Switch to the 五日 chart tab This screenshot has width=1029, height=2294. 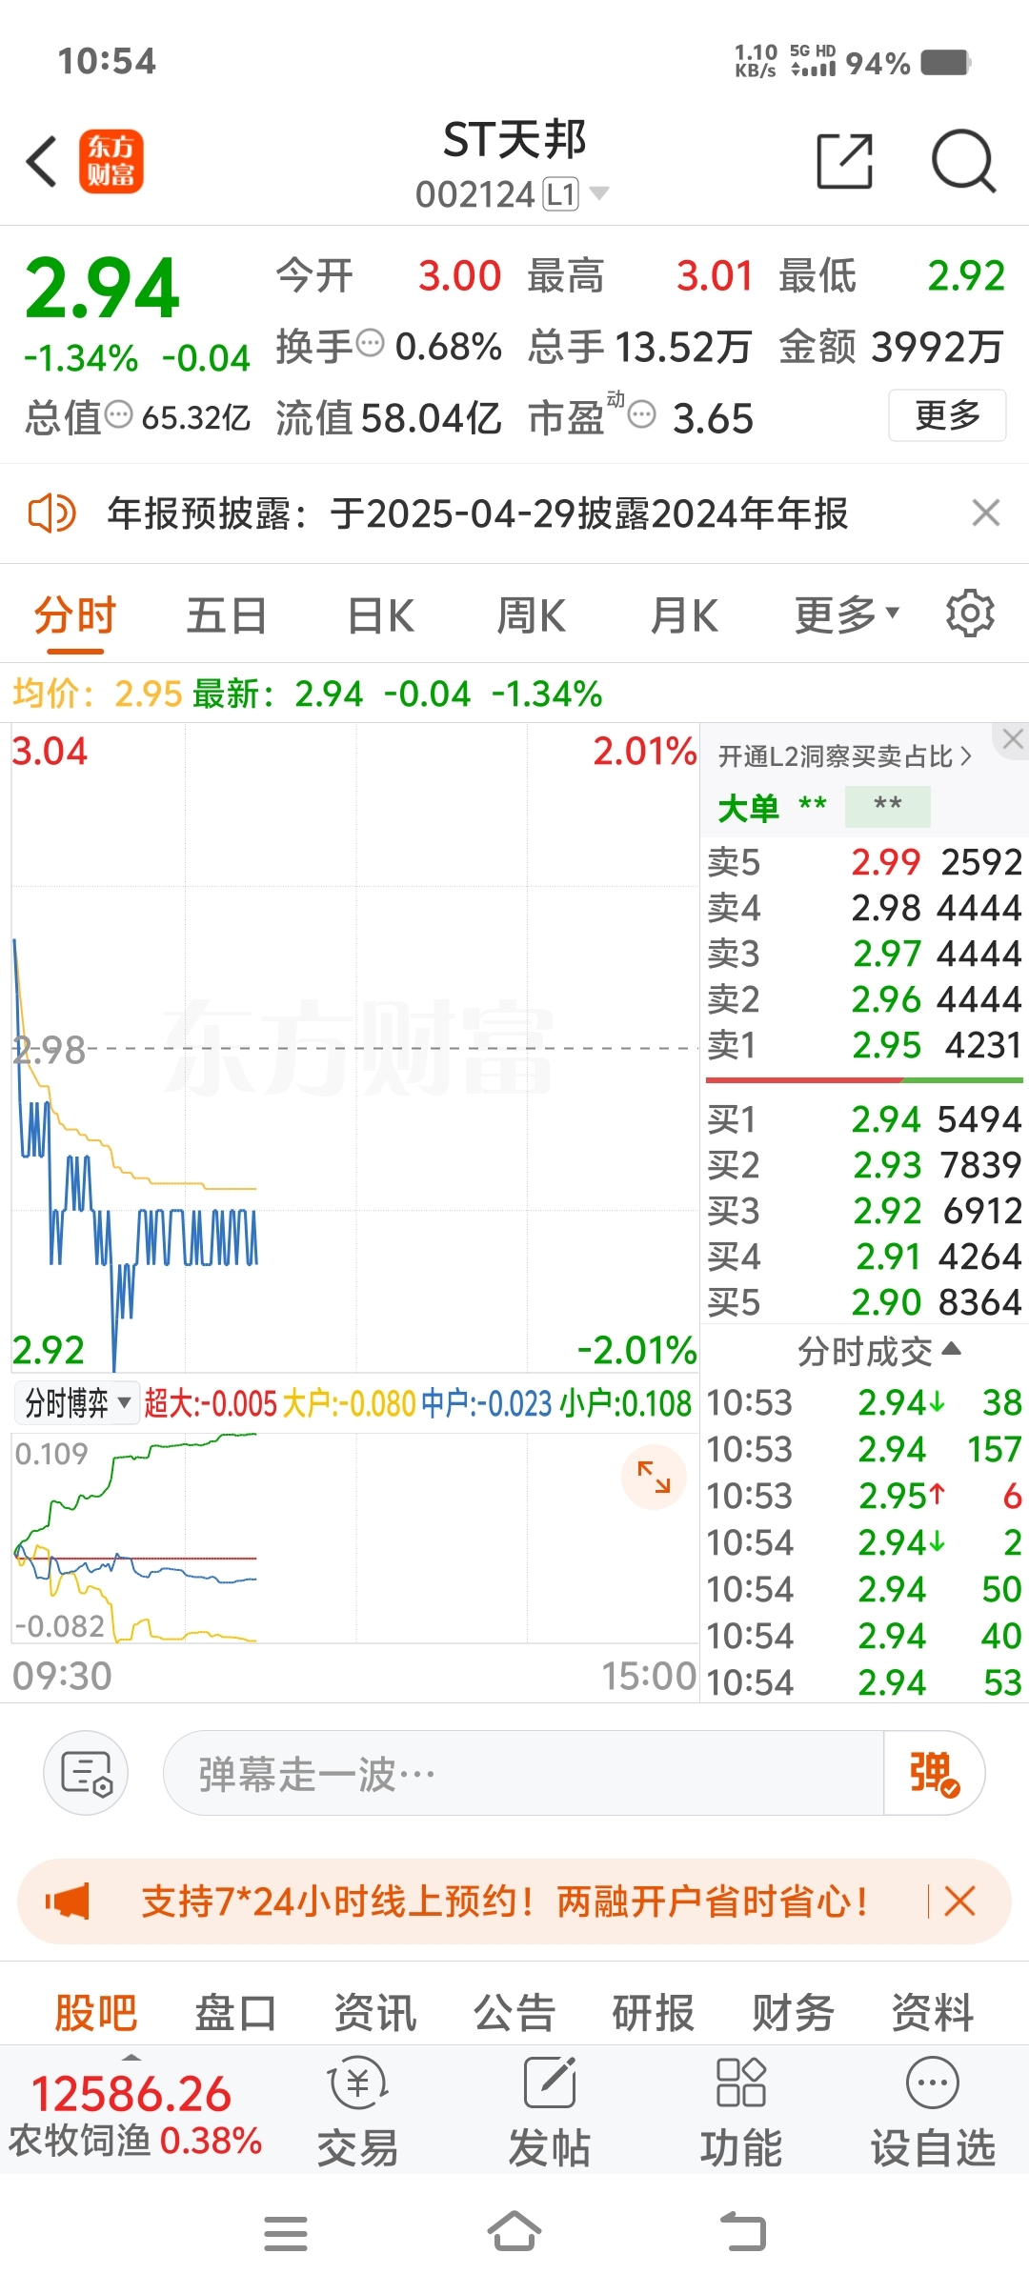[227, 615]
